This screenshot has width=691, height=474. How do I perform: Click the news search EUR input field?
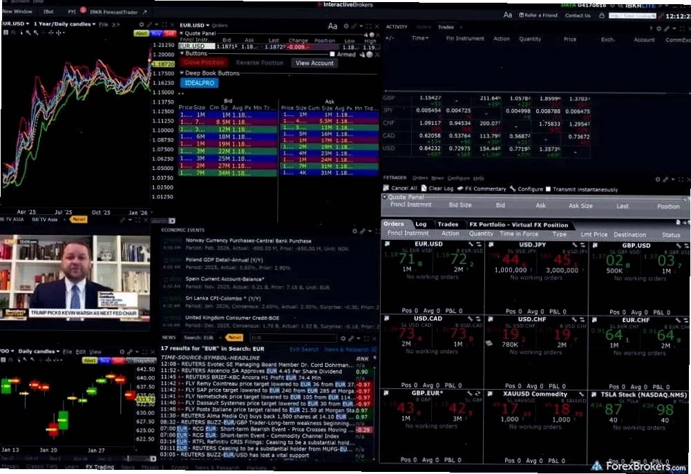coord(292,338)
